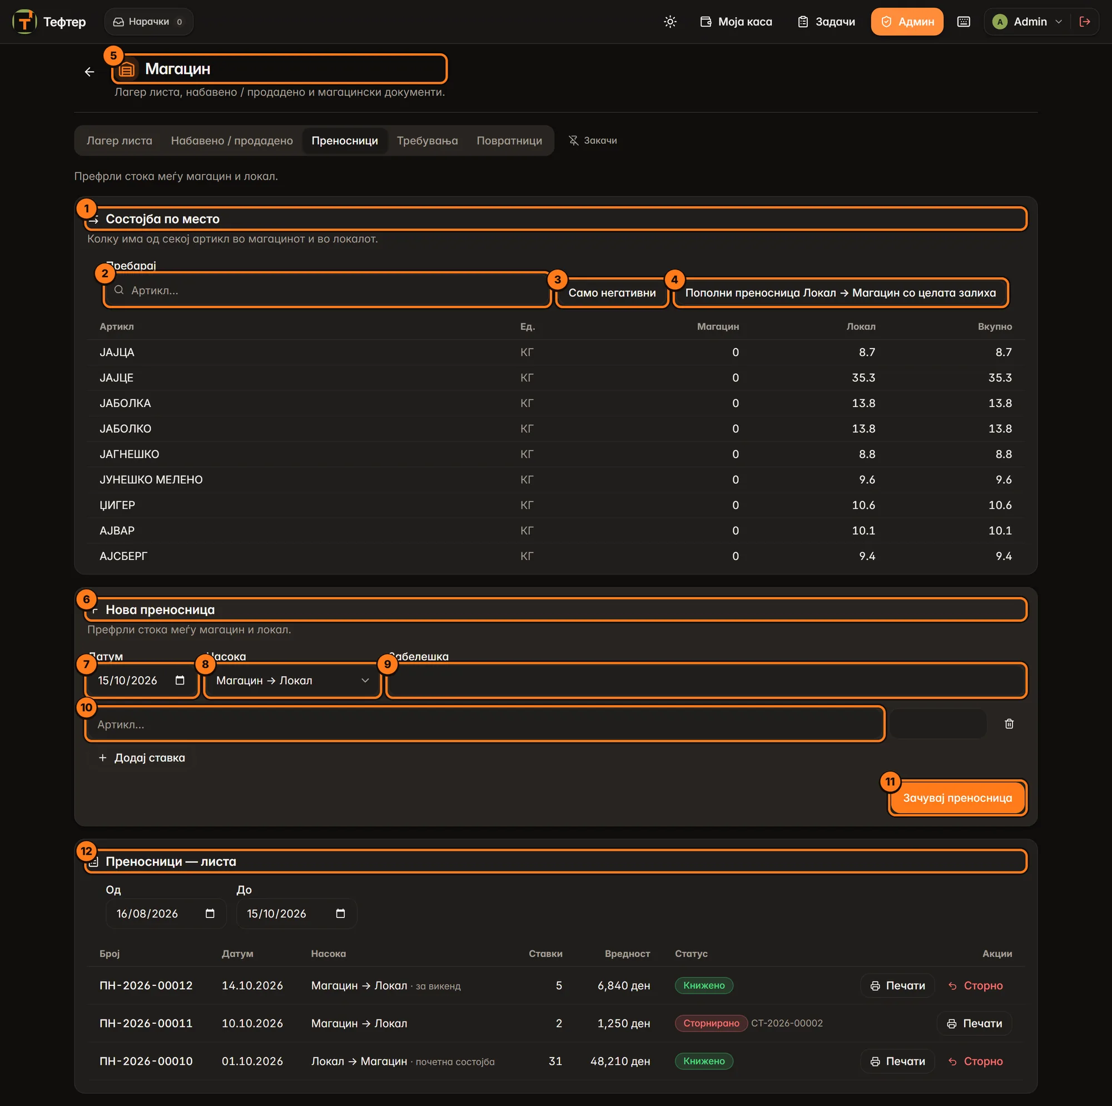The height and width of the screenshot is (1106, 1112).
Task: Click Пополни преносница Локал → Магацин button
Action: click(840, 293)
